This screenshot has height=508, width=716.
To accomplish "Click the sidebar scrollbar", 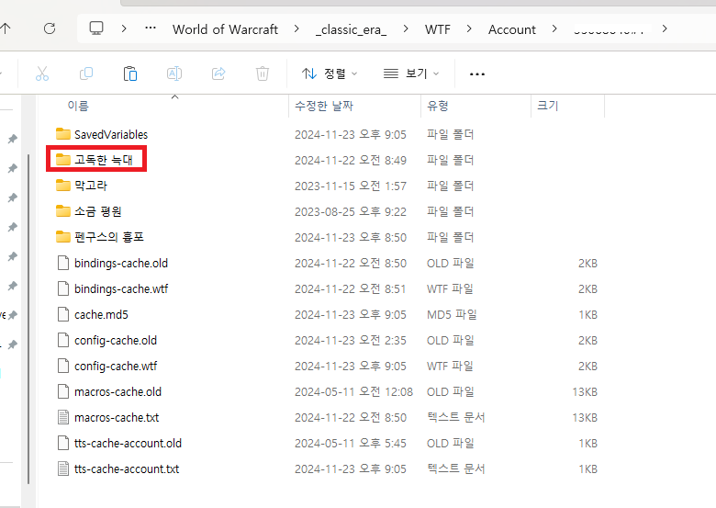I will click(28, 319).
